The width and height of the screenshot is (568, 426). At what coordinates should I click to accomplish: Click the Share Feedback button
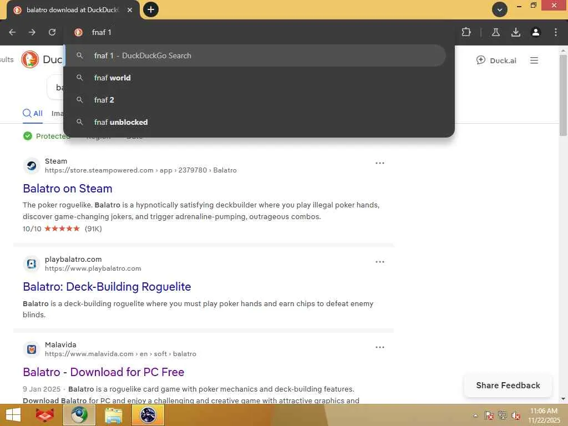pos(508,386)
